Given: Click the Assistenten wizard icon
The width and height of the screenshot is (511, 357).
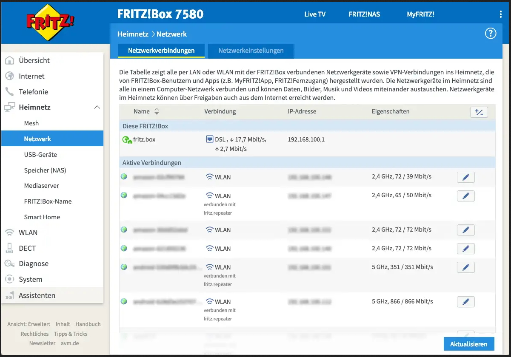Looking at the screenshot, I should click(9, 295).
